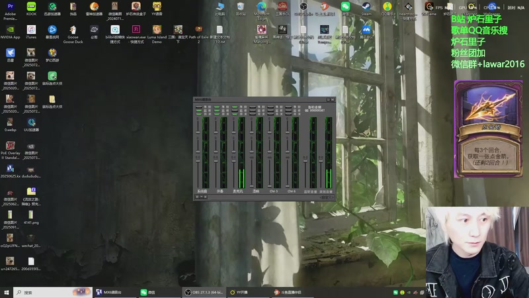Toggle bottom switch of 系统音 channel
This screenshot has height=298, width=529.
click(x=199, y=114)
